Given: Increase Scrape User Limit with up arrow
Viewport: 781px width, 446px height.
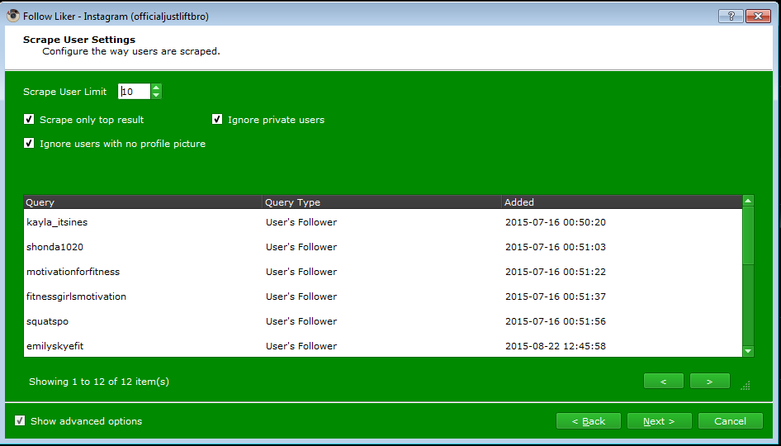Looking at the screenshot, I should [156, 88].
